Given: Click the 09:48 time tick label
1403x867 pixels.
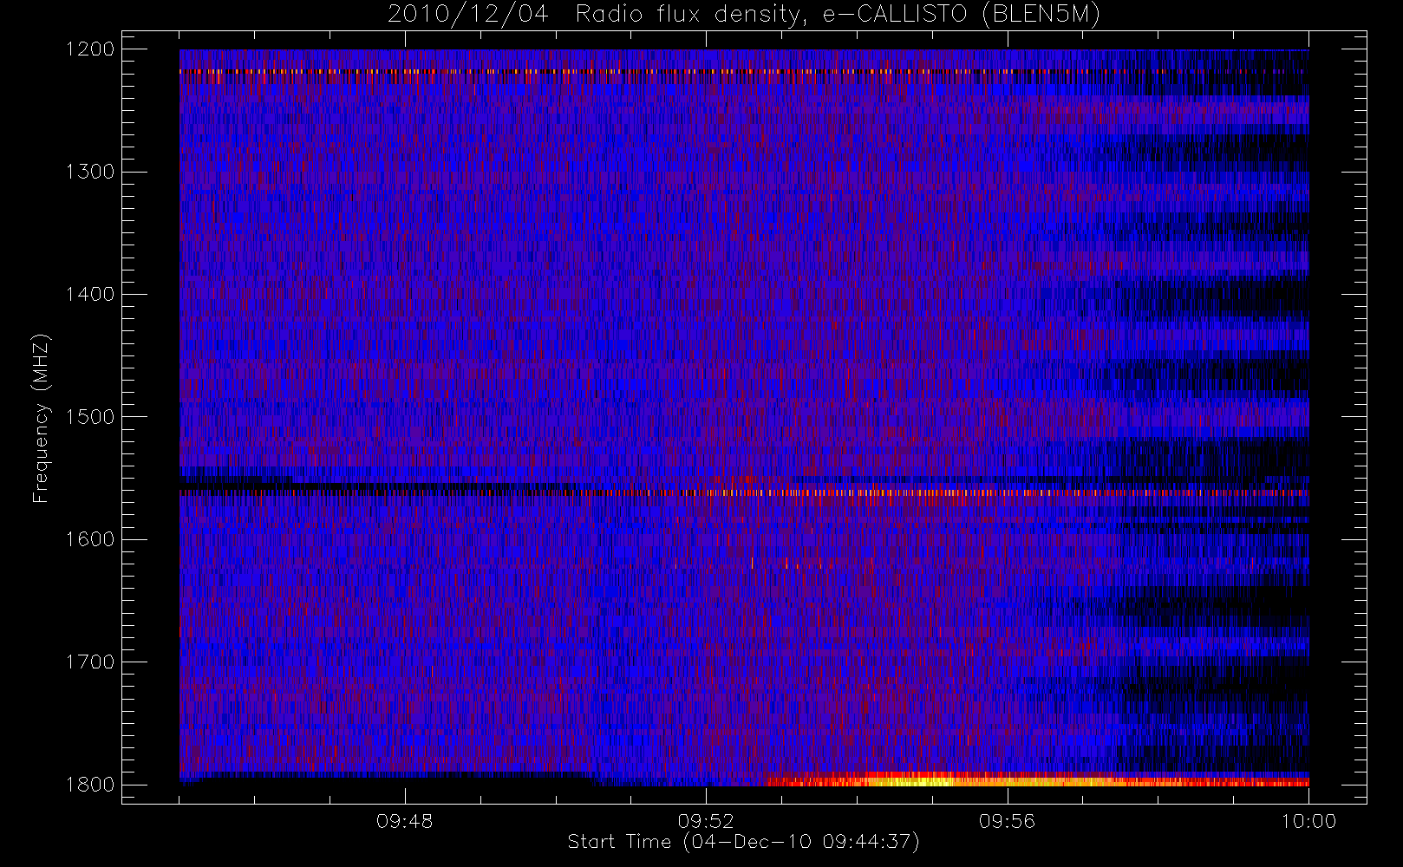Looking at the screenshot, I should tap(405, 821).
